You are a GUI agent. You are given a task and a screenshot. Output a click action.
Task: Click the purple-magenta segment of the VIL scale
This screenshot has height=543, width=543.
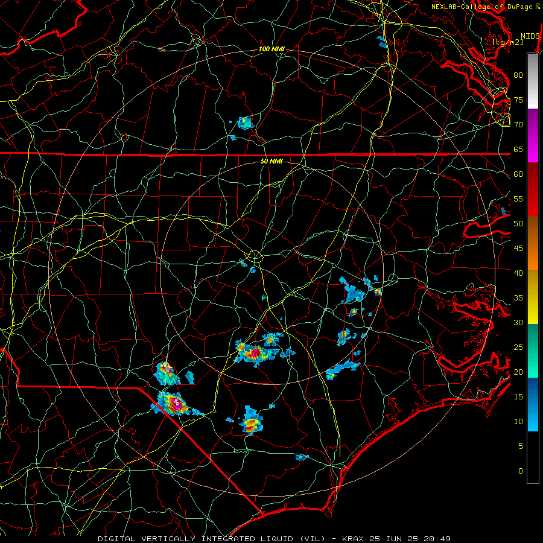click(x=533, y=135)
